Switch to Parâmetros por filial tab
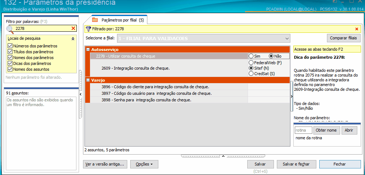Viewport: 365px width, 175px height. click(x=118, y=20)
